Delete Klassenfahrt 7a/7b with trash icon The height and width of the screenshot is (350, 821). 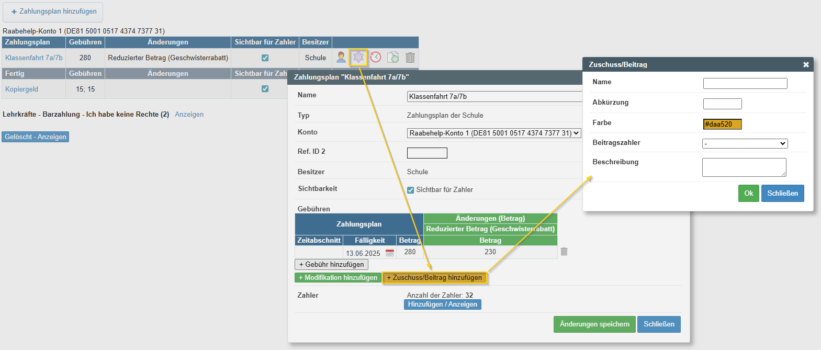(x=410, y=58)
